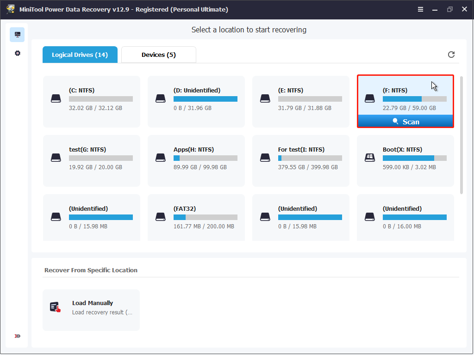This screenshot has height=355, width=474.
Task: Select the "(E: NTFS)" label
Action: coord(291,90)
